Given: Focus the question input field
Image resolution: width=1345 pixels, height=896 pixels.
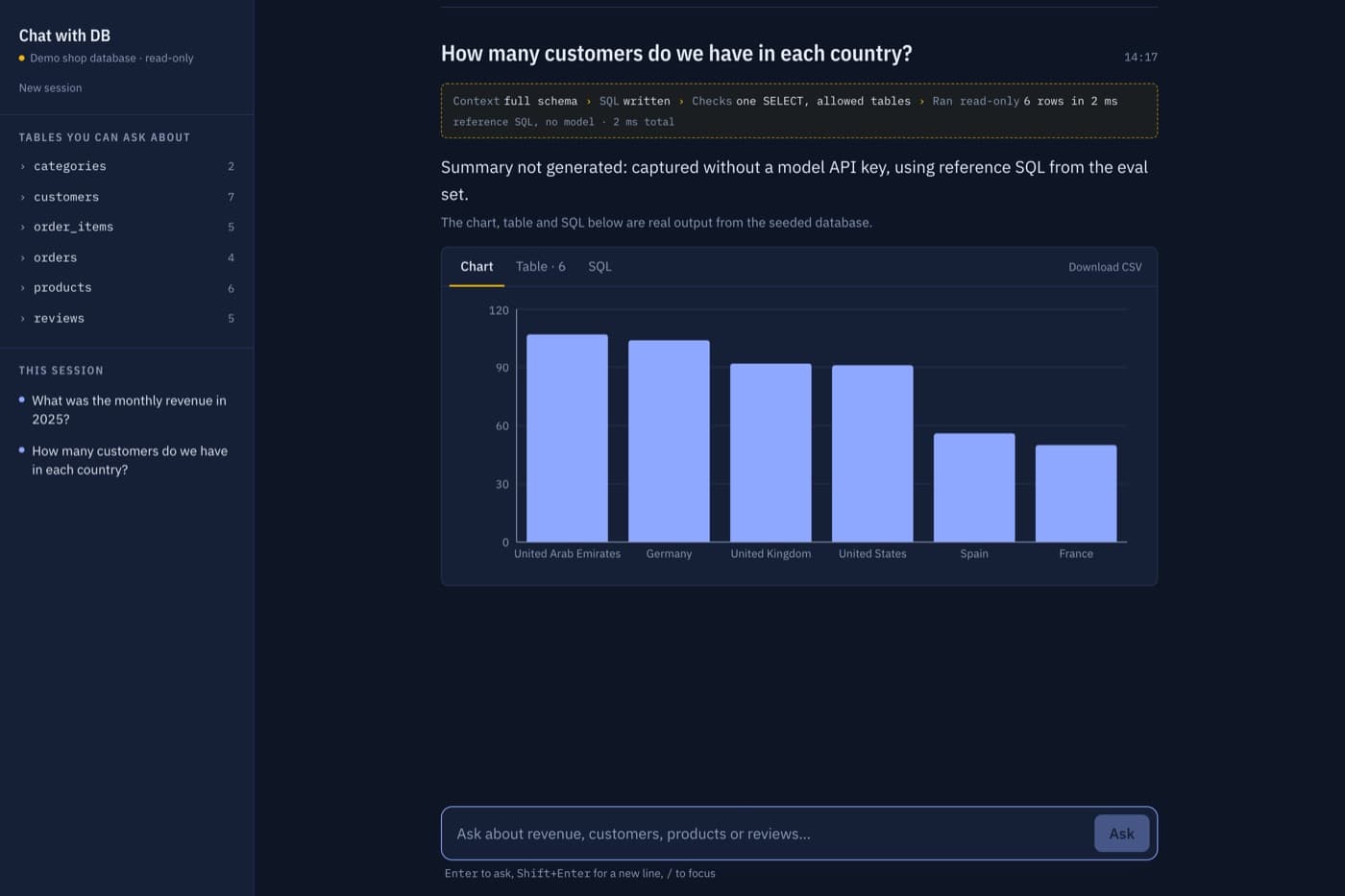Looking at the screenshot, I should 769,834.
